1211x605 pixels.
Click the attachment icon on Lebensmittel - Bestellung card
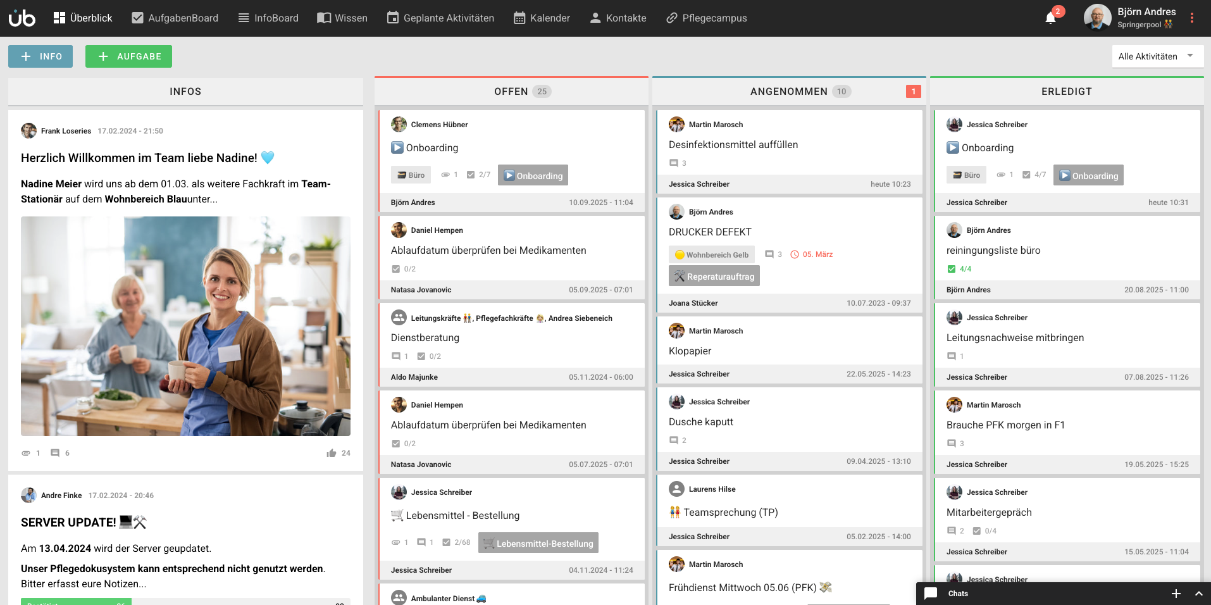[x=396, y=542]
